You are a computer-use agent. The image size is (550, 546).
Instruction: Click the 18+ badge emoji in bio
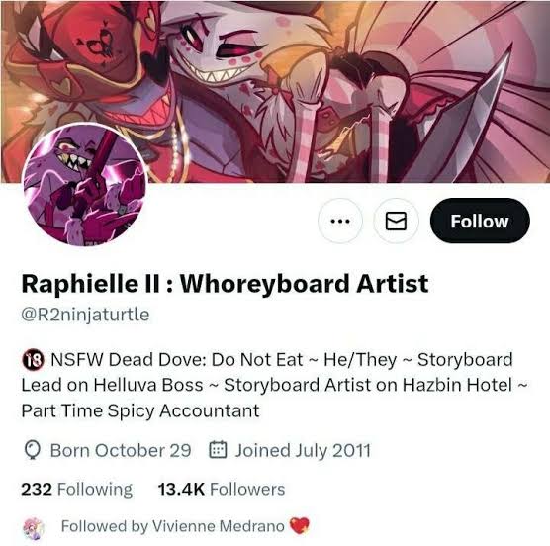point(33,360)
